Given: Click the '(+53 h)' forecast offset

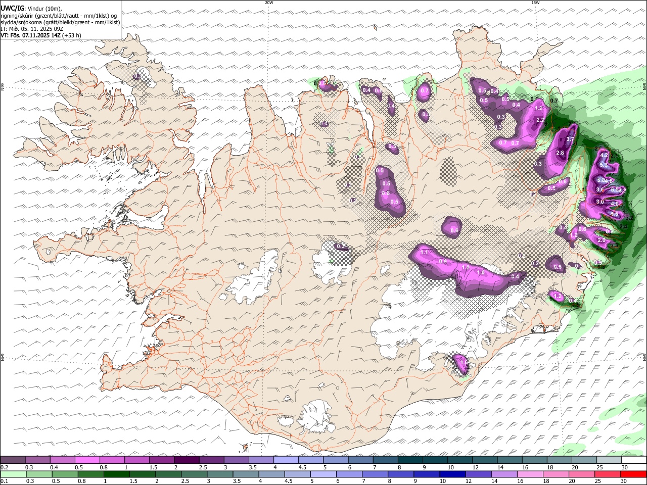Looking at the screenshot, I should tap(71, 35).
